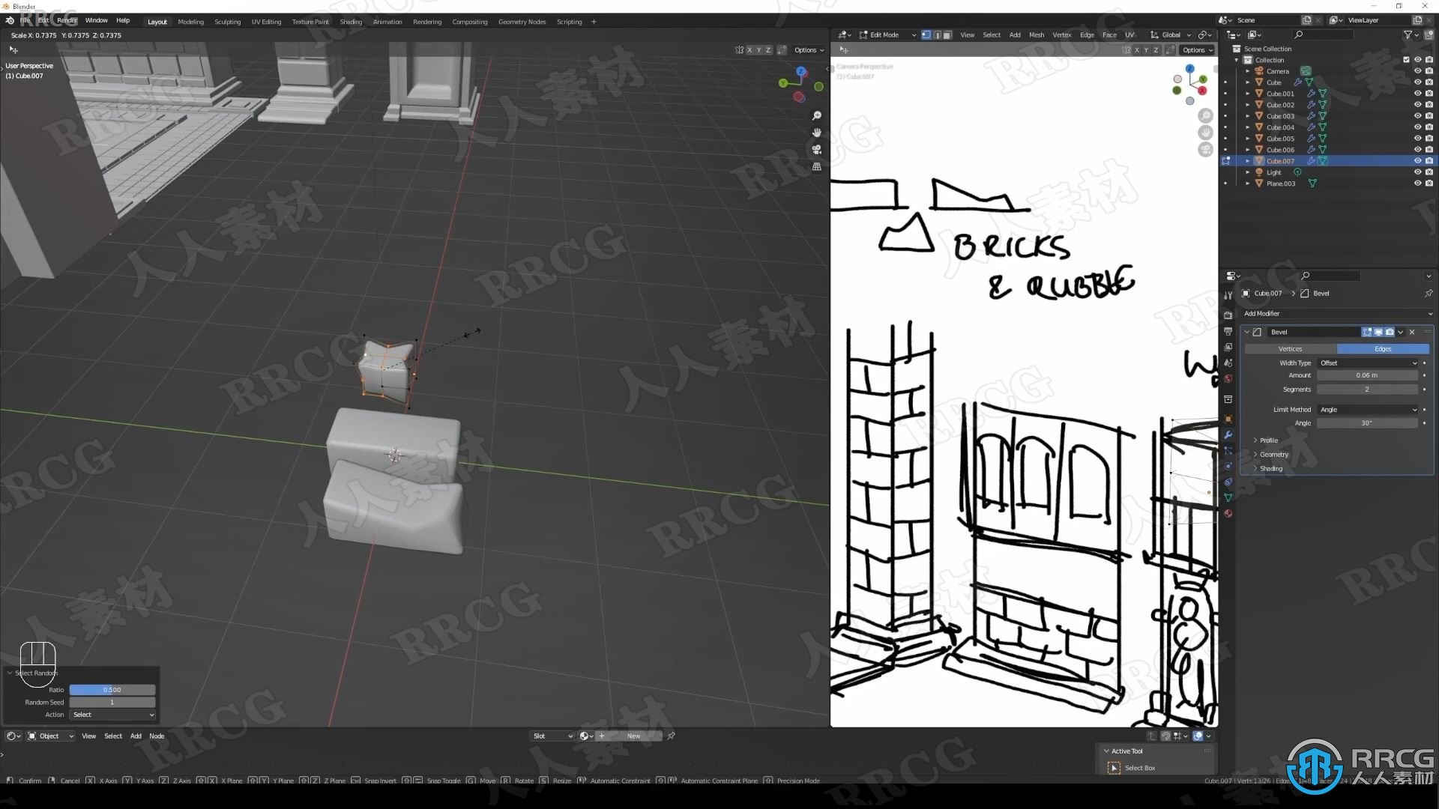
Task: Toggle Bevel modifier edit mode display
Action: click(1367, 332)
